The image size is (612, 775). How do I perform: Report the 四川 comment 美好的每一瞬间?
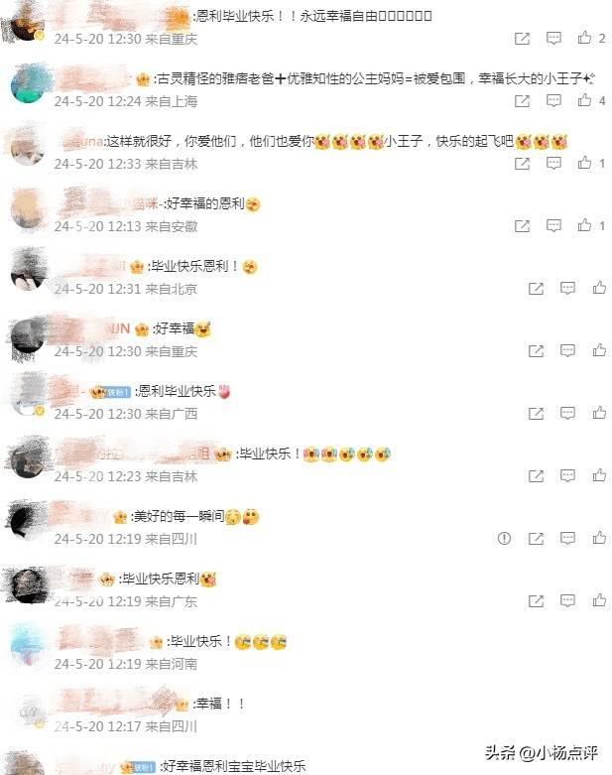pos(504,538)
